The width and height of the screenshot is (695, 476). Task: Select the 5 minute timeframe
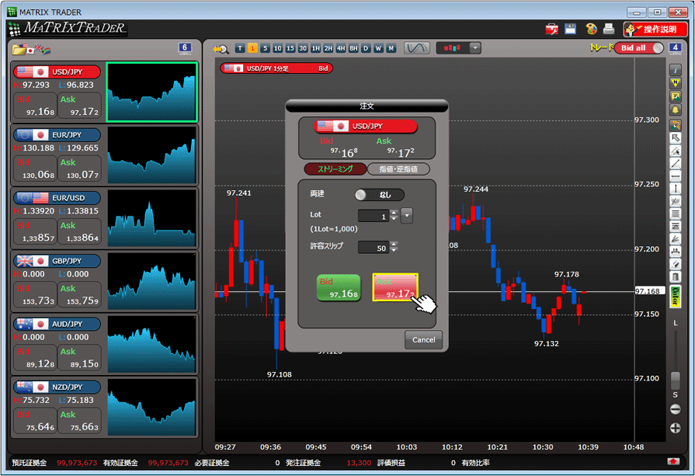click(x=265, y=48)
